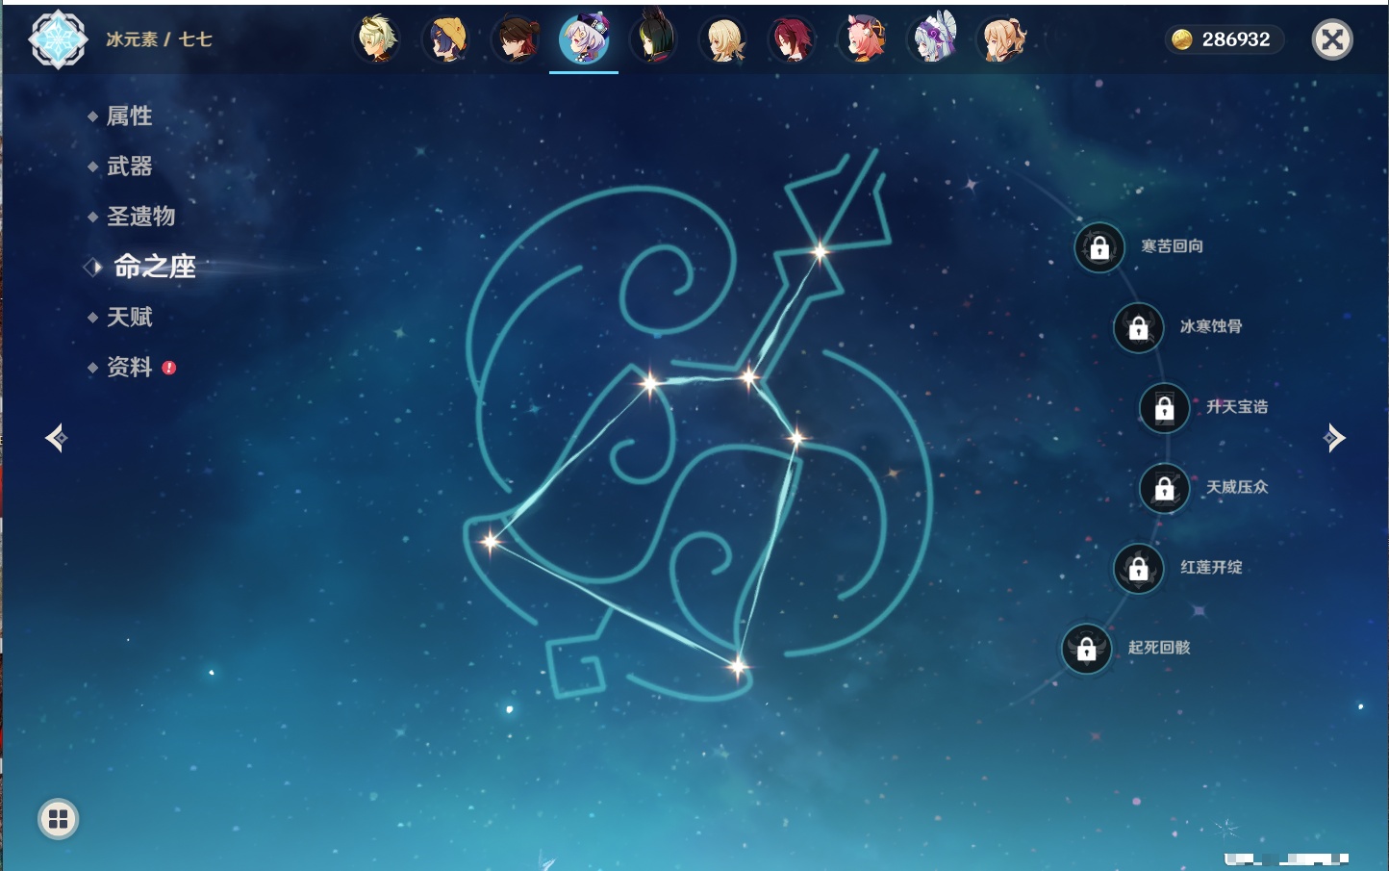
Task: Open the 资料 profile tab with red alert
Action: [129, 368]
